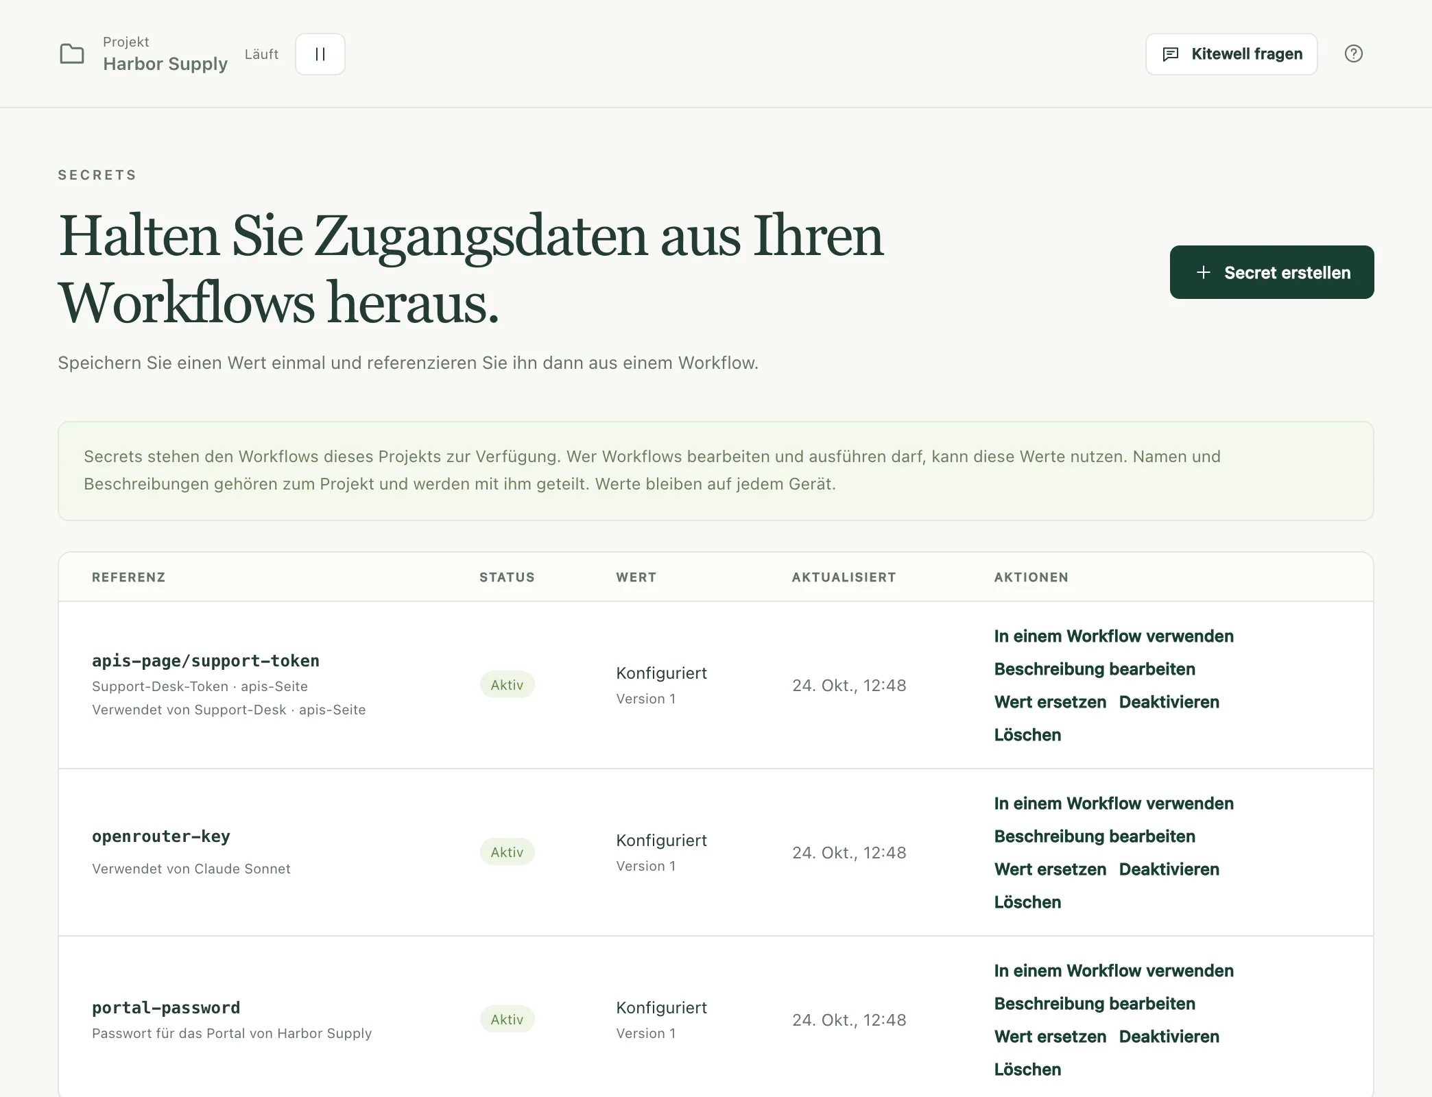Click the Kitewell fragen button

(x=1231, y=54)
